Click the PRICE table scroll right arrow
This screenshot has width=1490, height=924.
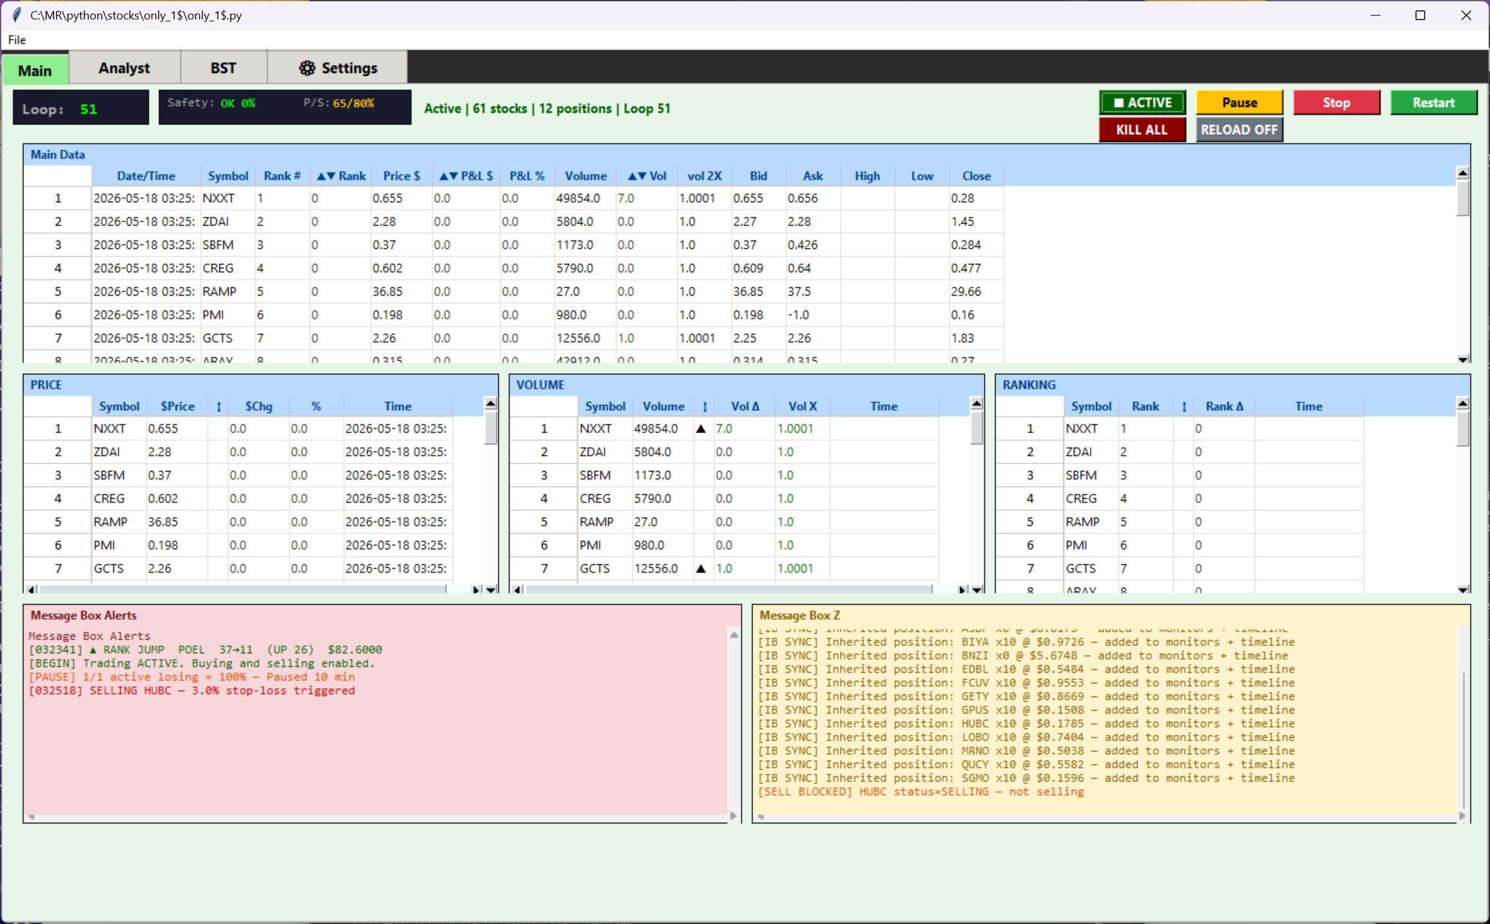[x=476, y=589]
